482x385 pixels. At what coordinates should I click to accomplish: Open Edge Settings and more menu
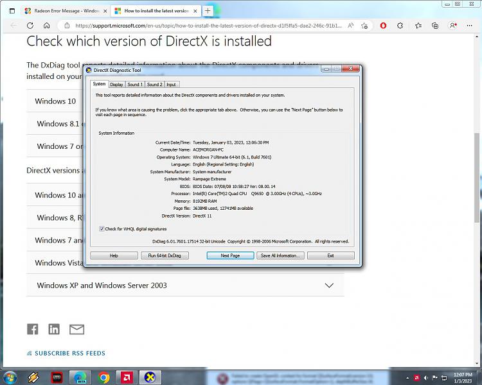(469, 26)
